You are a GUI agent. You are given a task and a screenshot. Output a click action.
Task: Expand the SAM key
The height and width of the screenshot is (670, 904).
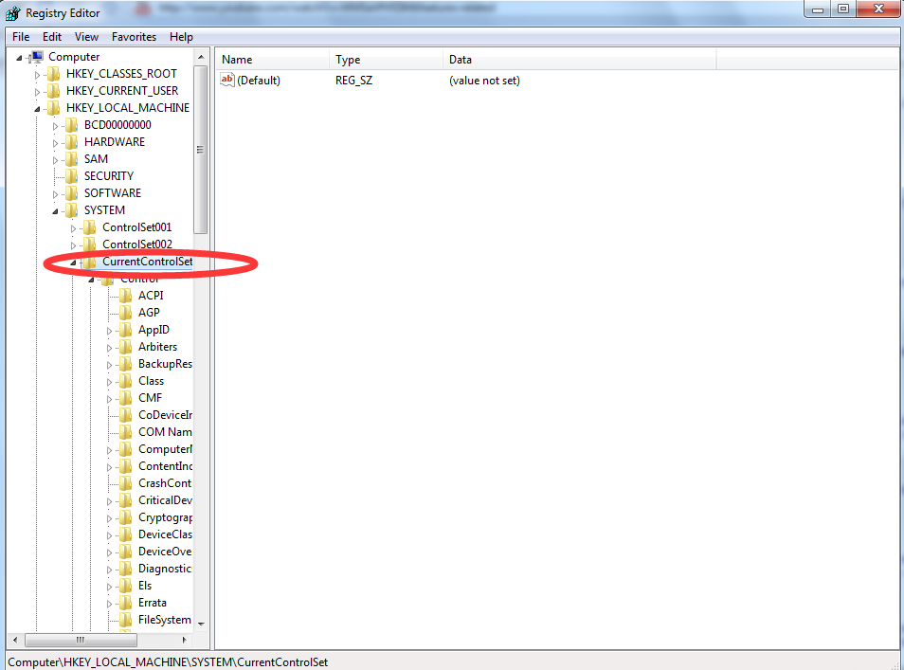coord(55,160)
